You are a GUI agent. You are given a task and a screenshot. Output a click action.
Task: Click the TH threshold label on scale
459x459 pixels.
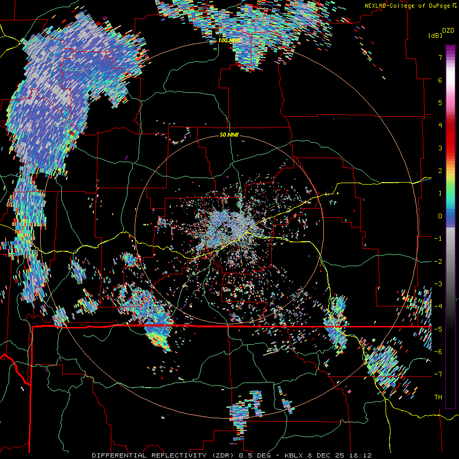click(x=438, y=397)
